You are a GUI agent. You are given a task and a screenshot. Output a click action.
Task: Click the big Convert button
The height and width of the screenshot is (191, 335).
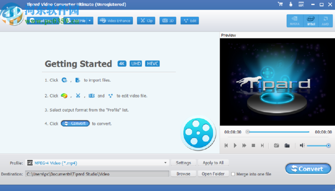308,169
